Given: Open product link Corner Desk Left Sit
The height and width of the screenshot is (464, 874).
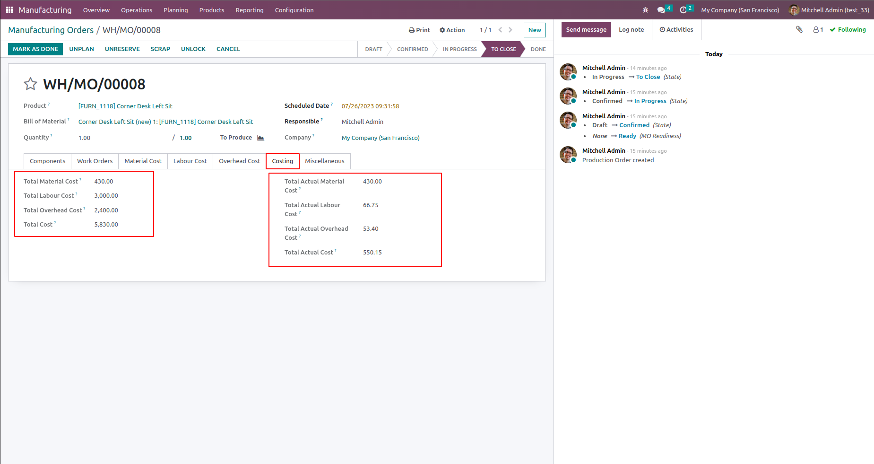Looking at the screenshot, I should pyautogui.click(x=125, y=106).
